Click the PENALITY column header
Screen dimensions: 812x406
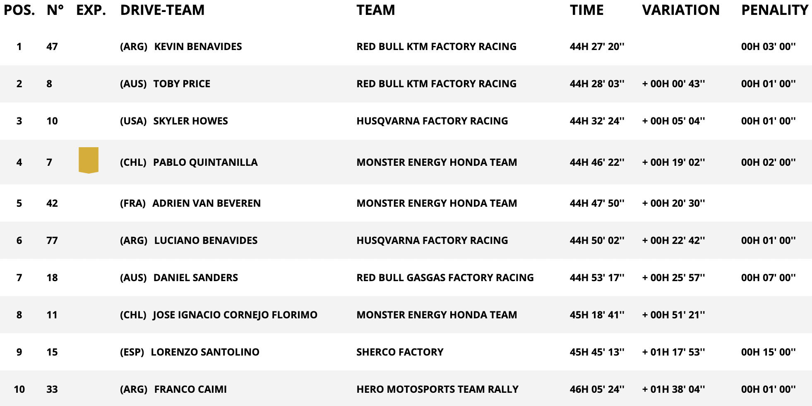point(774,10)
